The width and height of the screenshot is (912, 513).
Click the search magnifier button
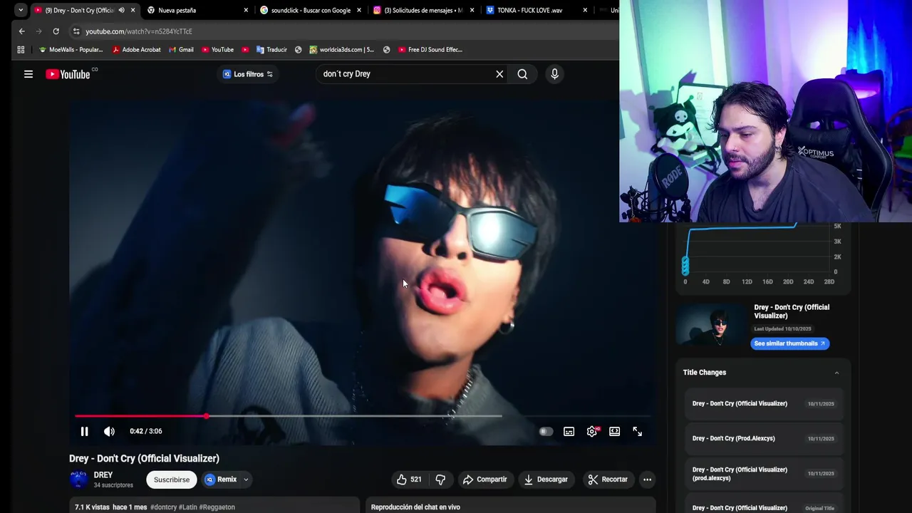[x=522, y=74]
